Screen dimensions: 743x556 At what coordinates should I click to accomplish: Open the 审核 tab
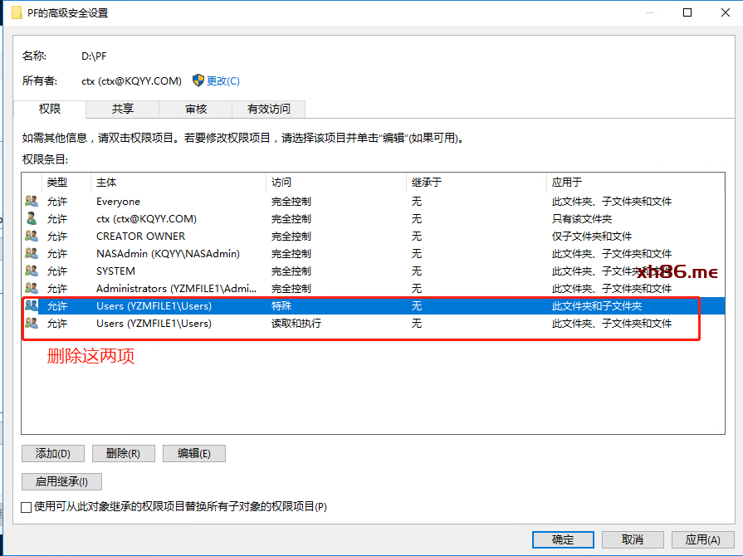[x=196, y=109]
